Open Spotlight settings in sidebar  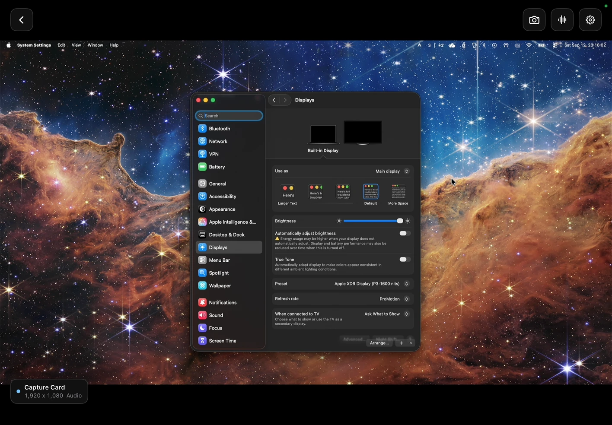pyautogui.click(x=229, y=273)
